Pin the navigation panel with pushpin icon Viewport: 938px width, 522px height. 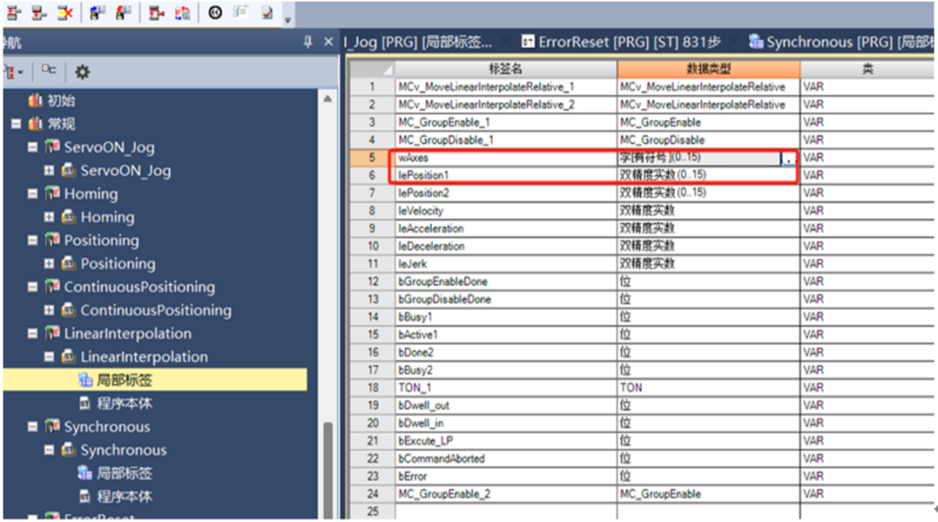click(307, 42)
